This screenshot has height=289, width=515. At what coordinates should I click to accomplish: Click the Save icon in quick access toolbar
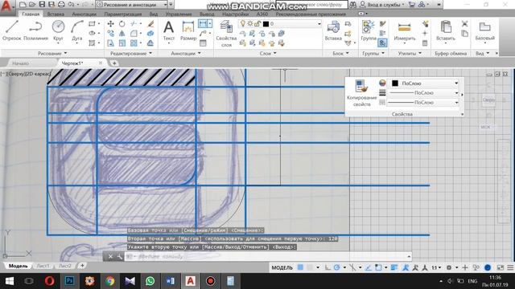point(42,5)
